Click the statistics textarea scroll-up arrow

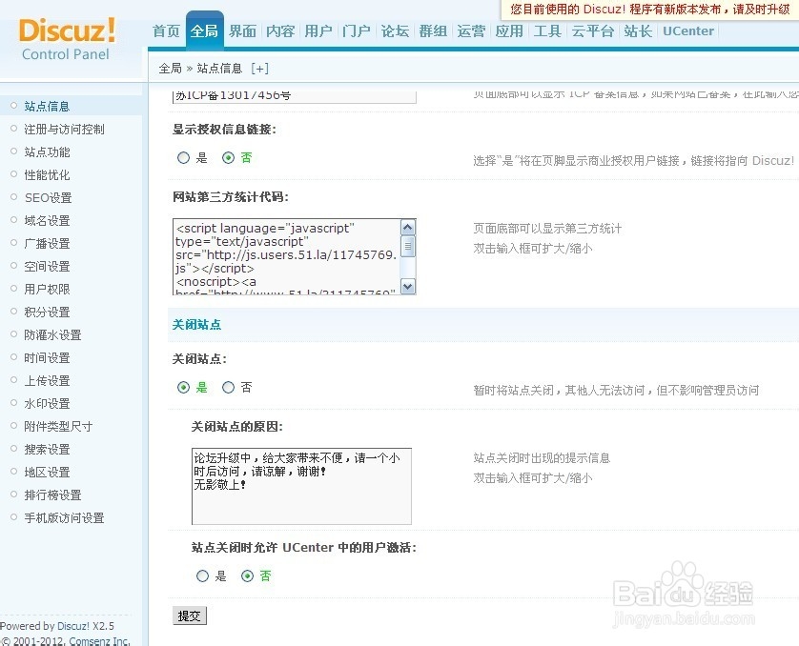point(408,227)
